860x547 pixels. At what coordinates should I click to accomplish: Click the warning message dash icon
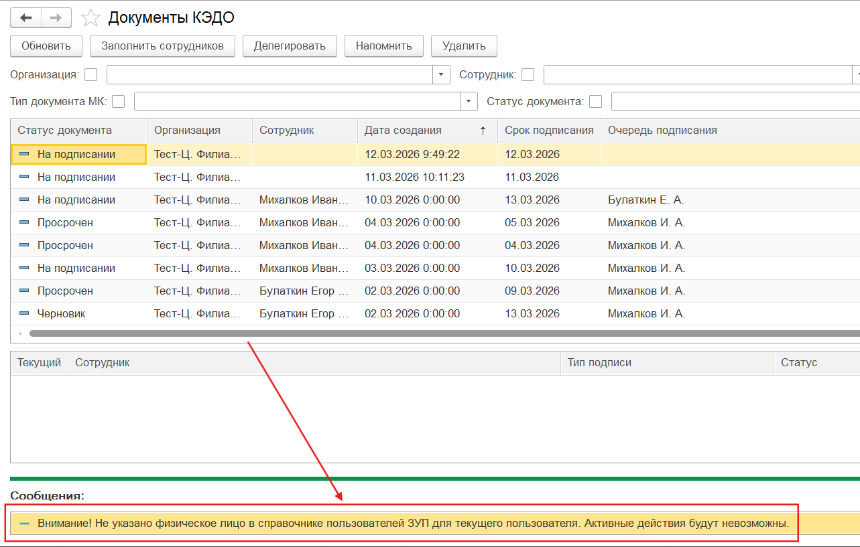point(24,523)
